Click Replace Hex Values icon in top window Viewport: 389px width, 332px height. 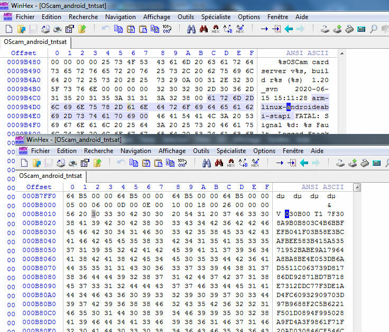(x=240, y=29)
